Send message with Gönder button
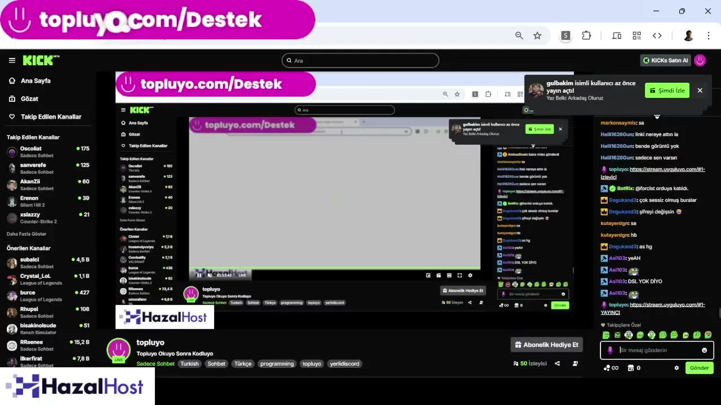 point(699,368)
